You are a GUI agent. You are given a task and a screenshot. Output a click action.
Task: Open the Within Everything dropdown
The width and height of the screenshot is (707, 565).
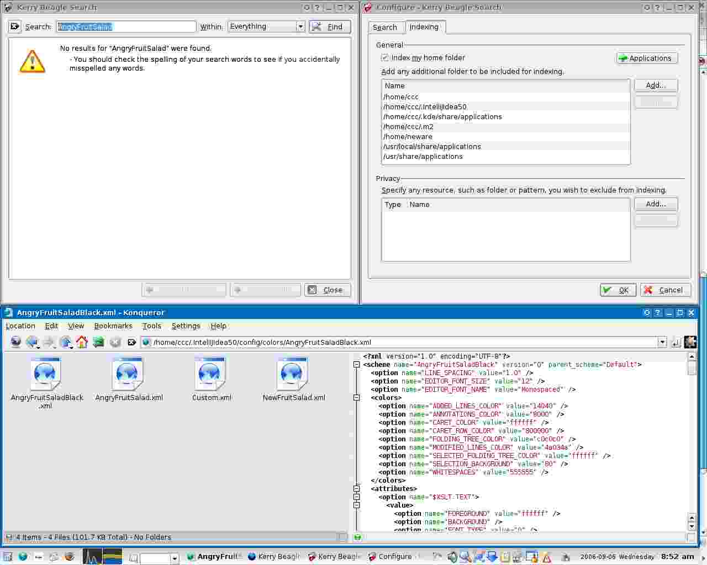(300, 26)
